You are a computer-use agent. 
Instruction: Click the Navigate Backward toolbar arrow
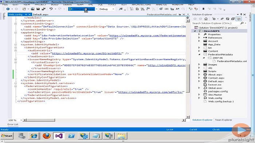pyautogui.click(x=8, y=9)
